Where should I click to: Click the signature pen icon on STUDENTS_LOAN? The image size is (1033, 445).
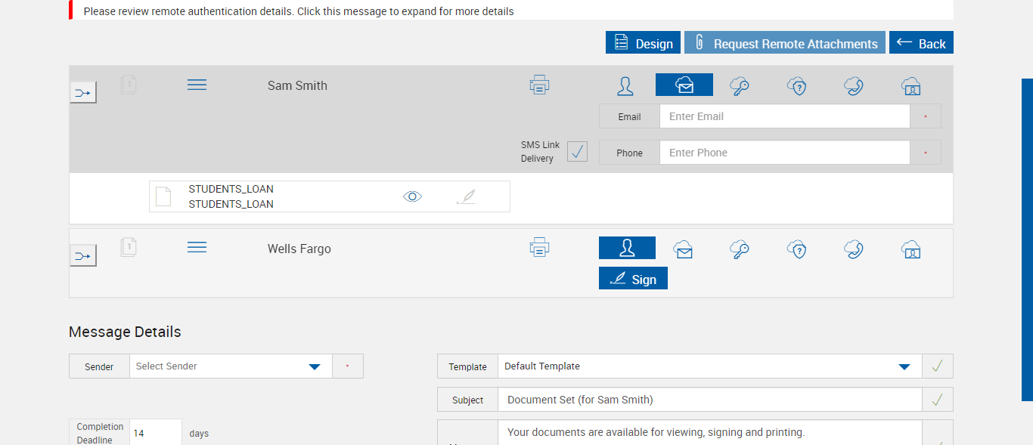[x=467, y=197]
